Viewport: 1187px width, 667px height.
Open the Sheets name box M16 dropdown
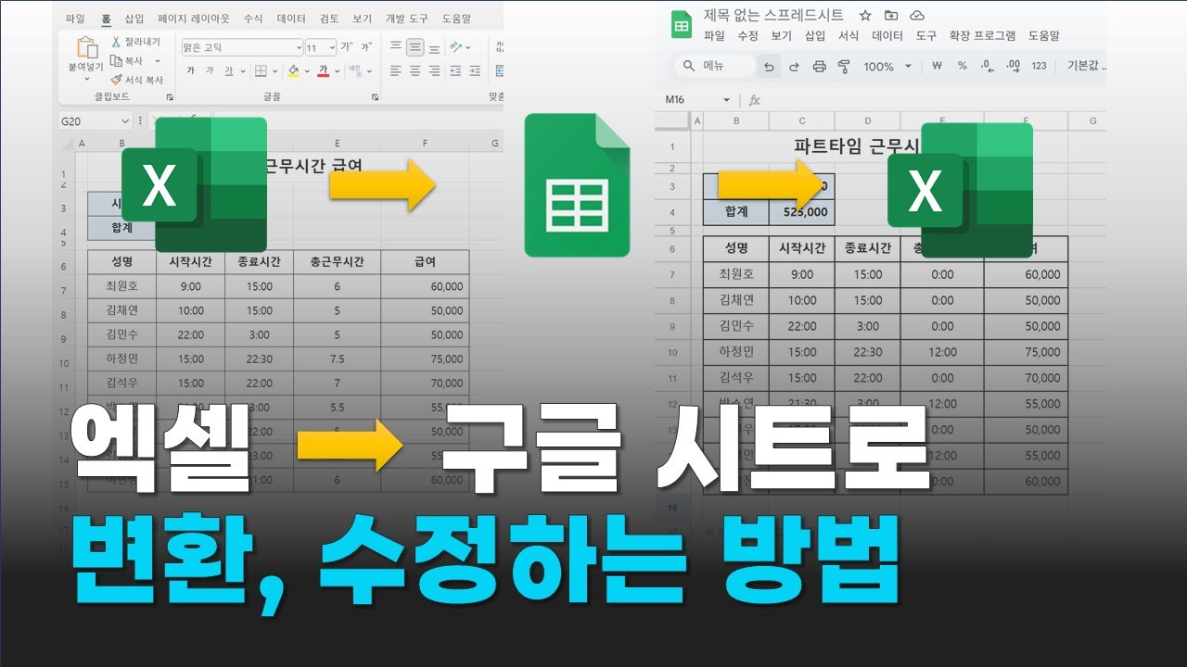click(x=726, y=100)
